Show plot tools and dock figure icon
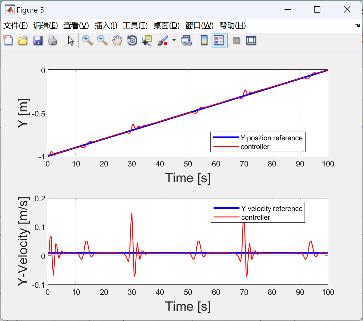This screenshot has width=363, height=321. [251, 41]
